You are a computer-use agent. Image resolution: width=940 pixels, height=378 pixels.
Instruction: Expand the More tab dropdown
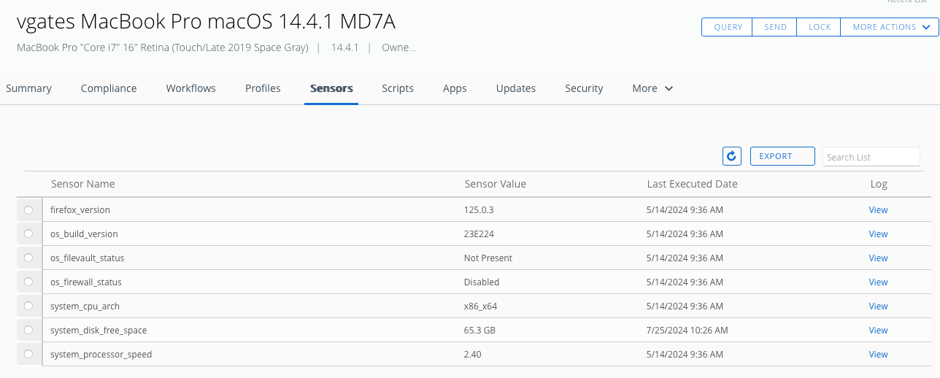(x=652, y=88)
